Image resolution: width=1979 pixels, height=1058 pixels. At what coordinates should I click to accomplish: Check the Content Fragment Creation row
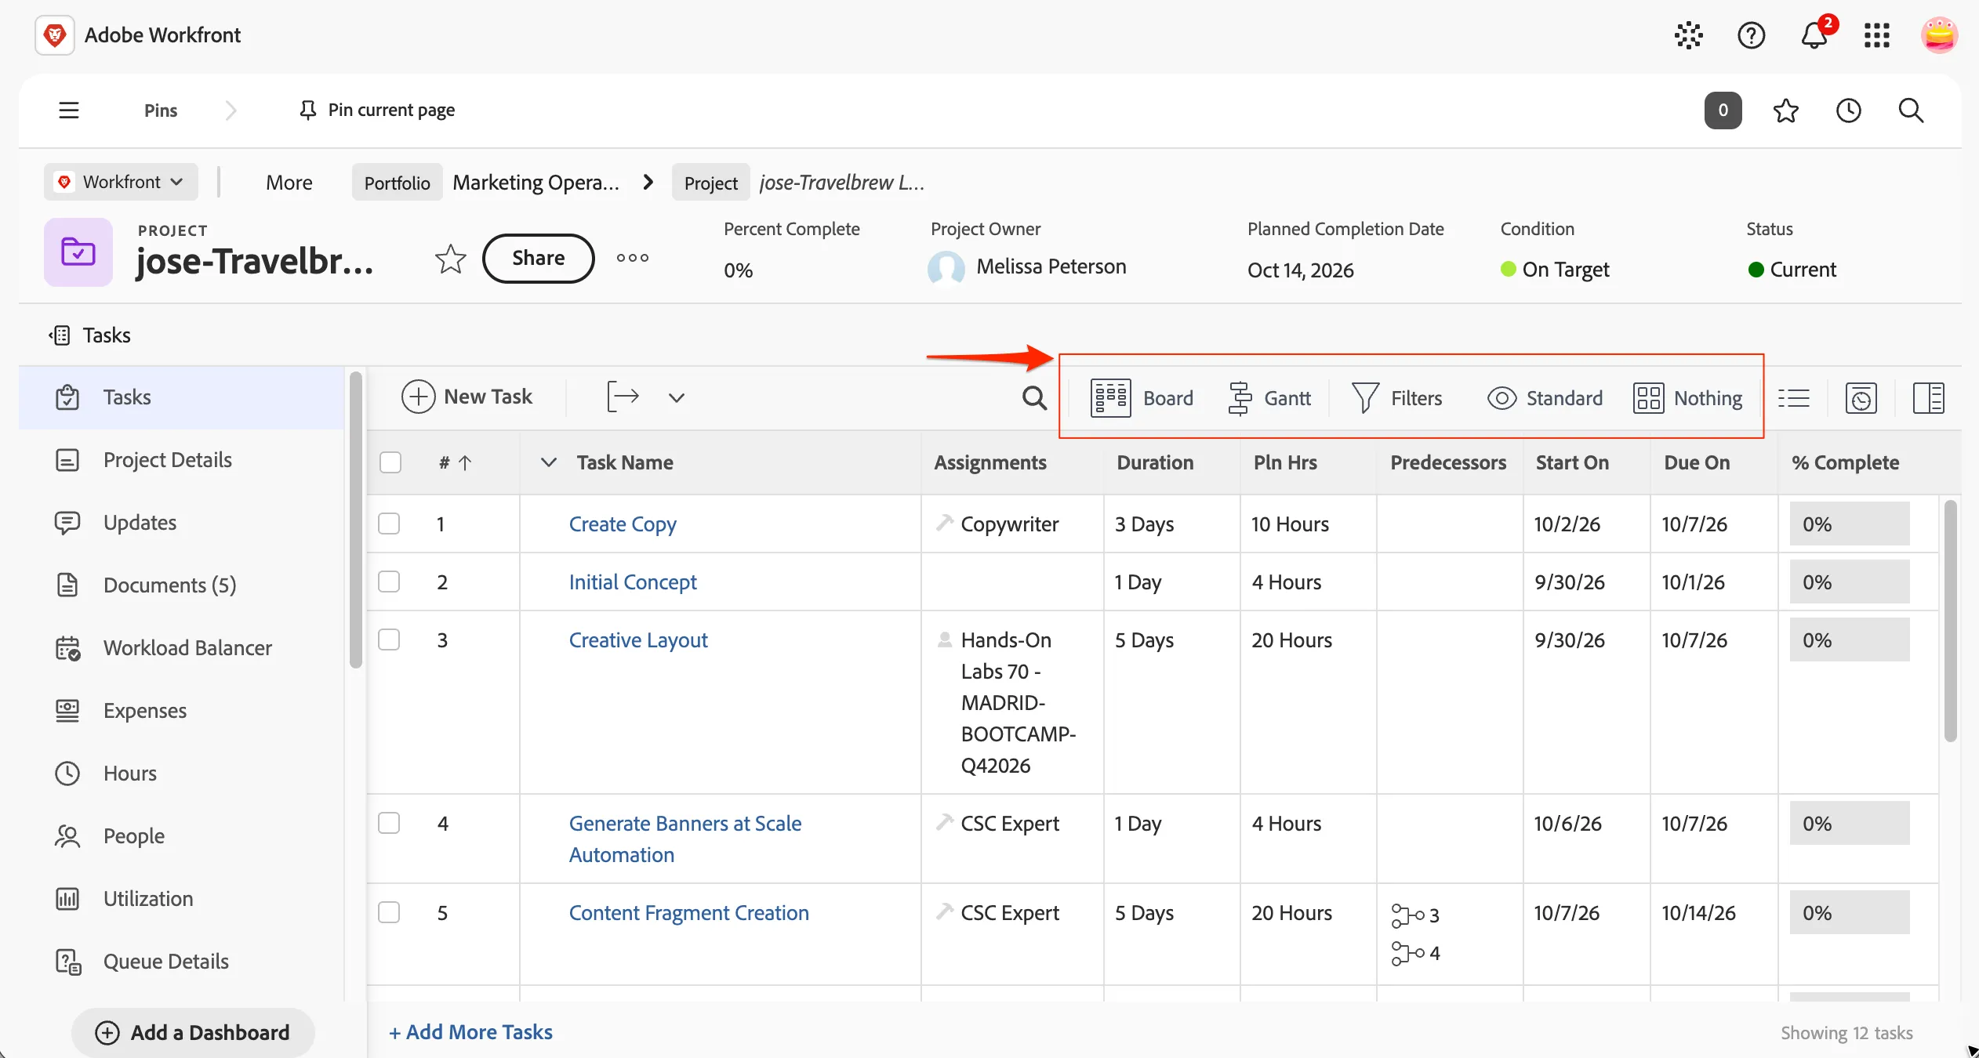pyautogui.click(x=389, y=912)
